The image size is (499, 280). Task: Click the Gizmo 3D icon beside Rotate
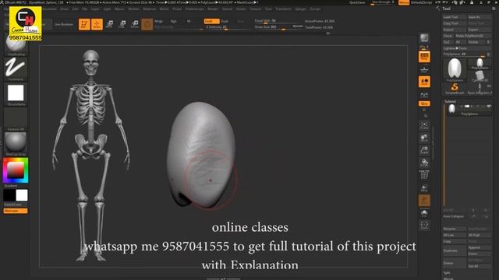pyautogui.click(x=147, y=24)
